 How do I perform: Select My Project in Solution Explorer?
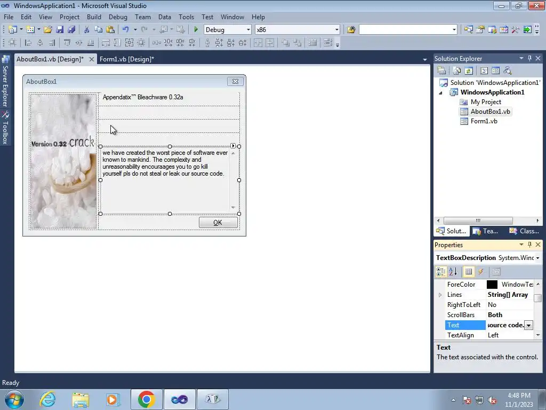[x=485, y=102]
